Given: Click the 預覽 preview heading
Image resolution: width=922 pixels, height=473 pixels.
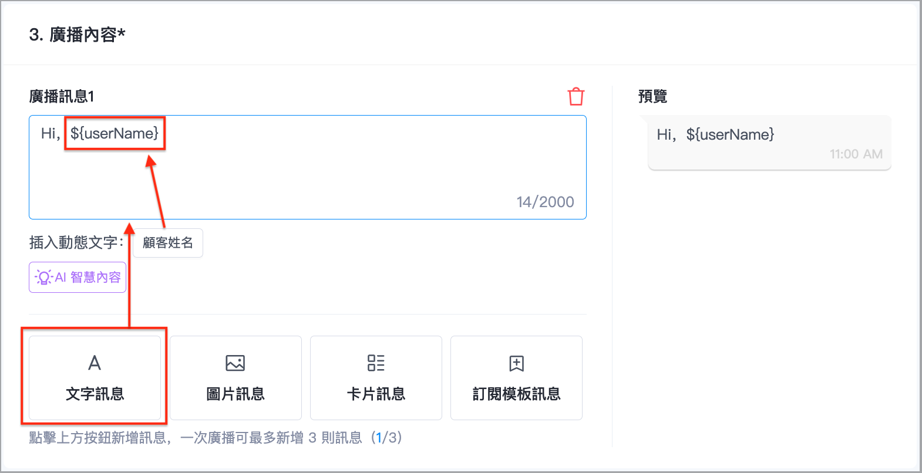Looking at the screenshot, I should pos(652,96).
